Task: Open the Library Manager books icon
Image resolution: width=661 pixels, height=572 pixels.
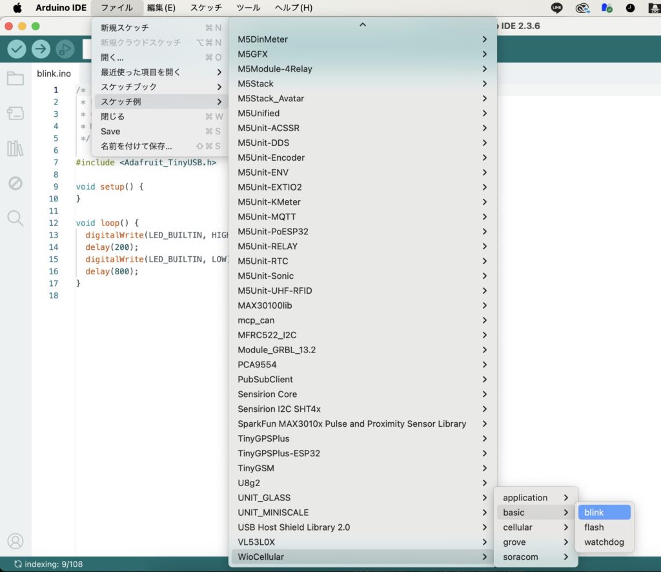Action: [15, 148]
